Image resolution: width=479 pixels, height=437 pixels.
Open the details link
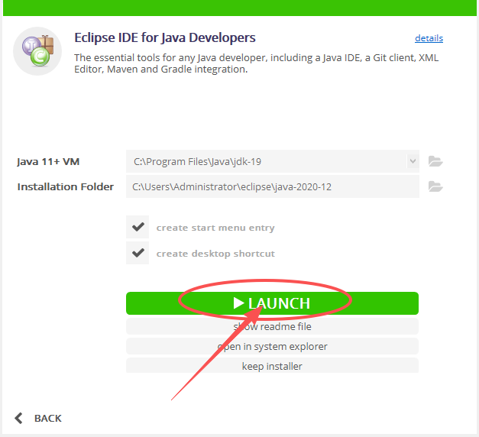(429, 38)
